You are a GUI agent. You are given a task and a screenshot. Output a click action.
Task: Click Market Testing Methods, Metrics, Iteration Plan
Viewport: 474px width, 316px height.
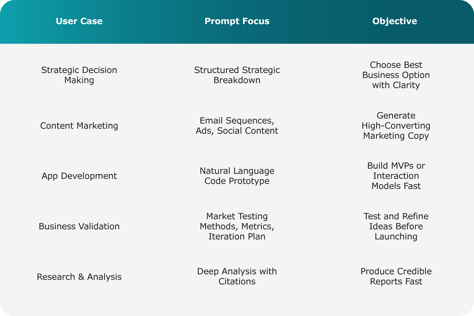point(237,226)
